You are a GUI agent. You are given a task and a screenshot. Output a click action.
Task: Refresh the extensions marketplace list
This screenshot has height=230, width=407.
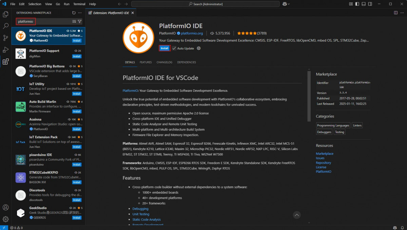click(x=74, y=13)
